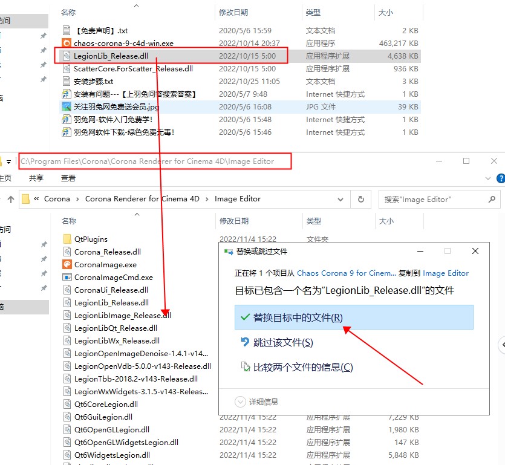Select 安装有问题---【上羽兔问答搜索答案】 shortcut
The width and height of the screenshot is (505, 465).
point(135,94)
